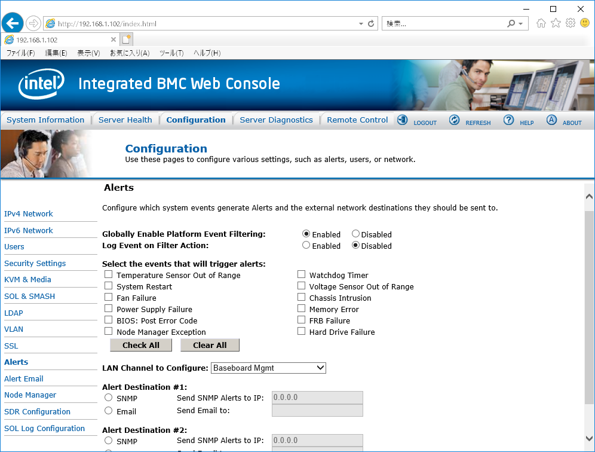
Task: Open the KVM & Media page
Action: pos(27,280)
